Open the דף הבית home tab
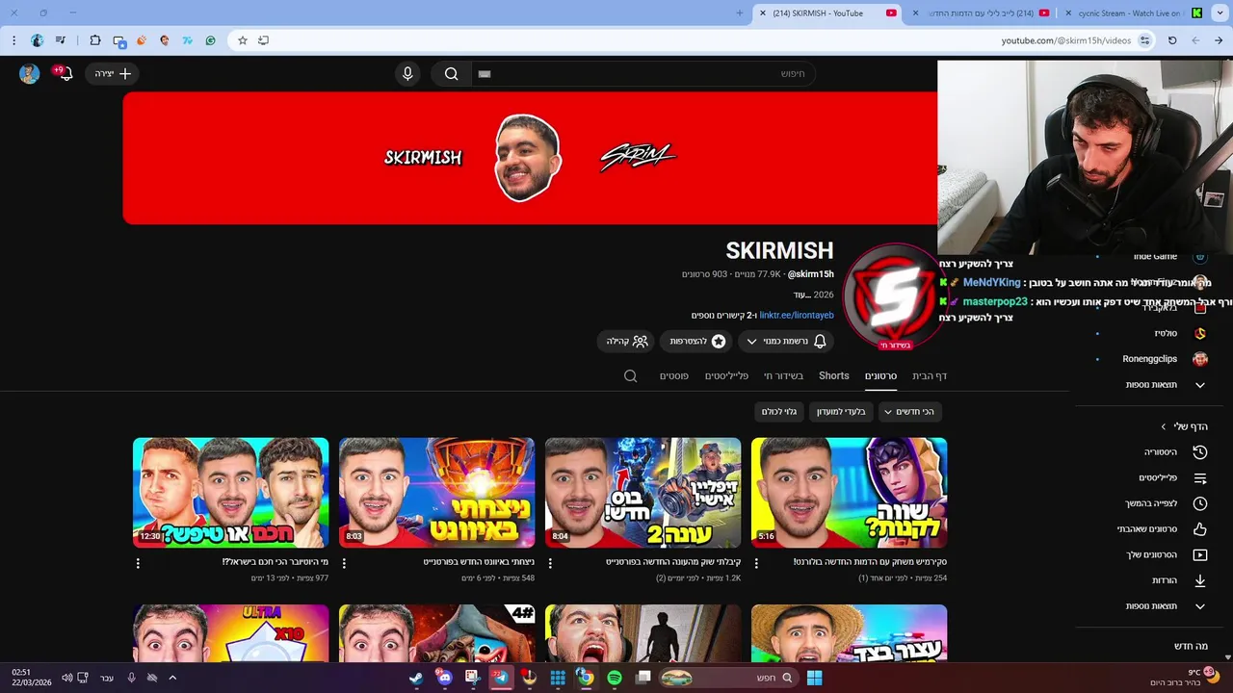 coord(930,376)
